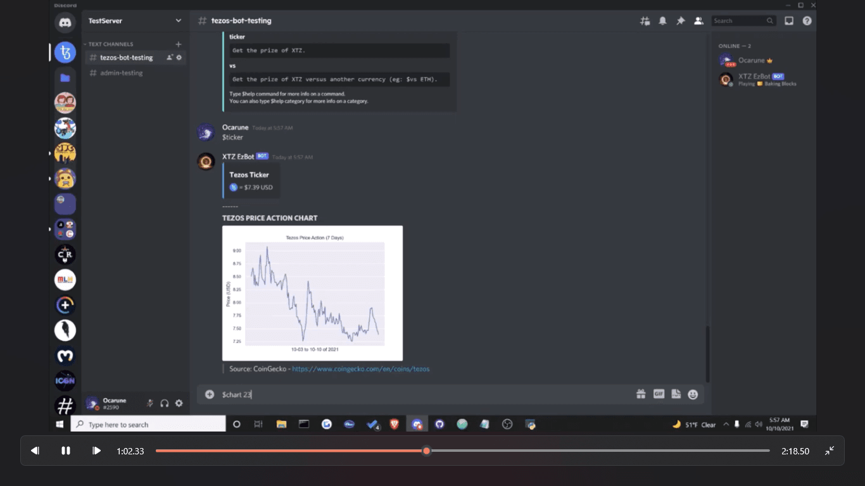Open the MLH server icon
Image resolution: width=865 pixels, height=486 pixels.
click(x=65, y=280)
